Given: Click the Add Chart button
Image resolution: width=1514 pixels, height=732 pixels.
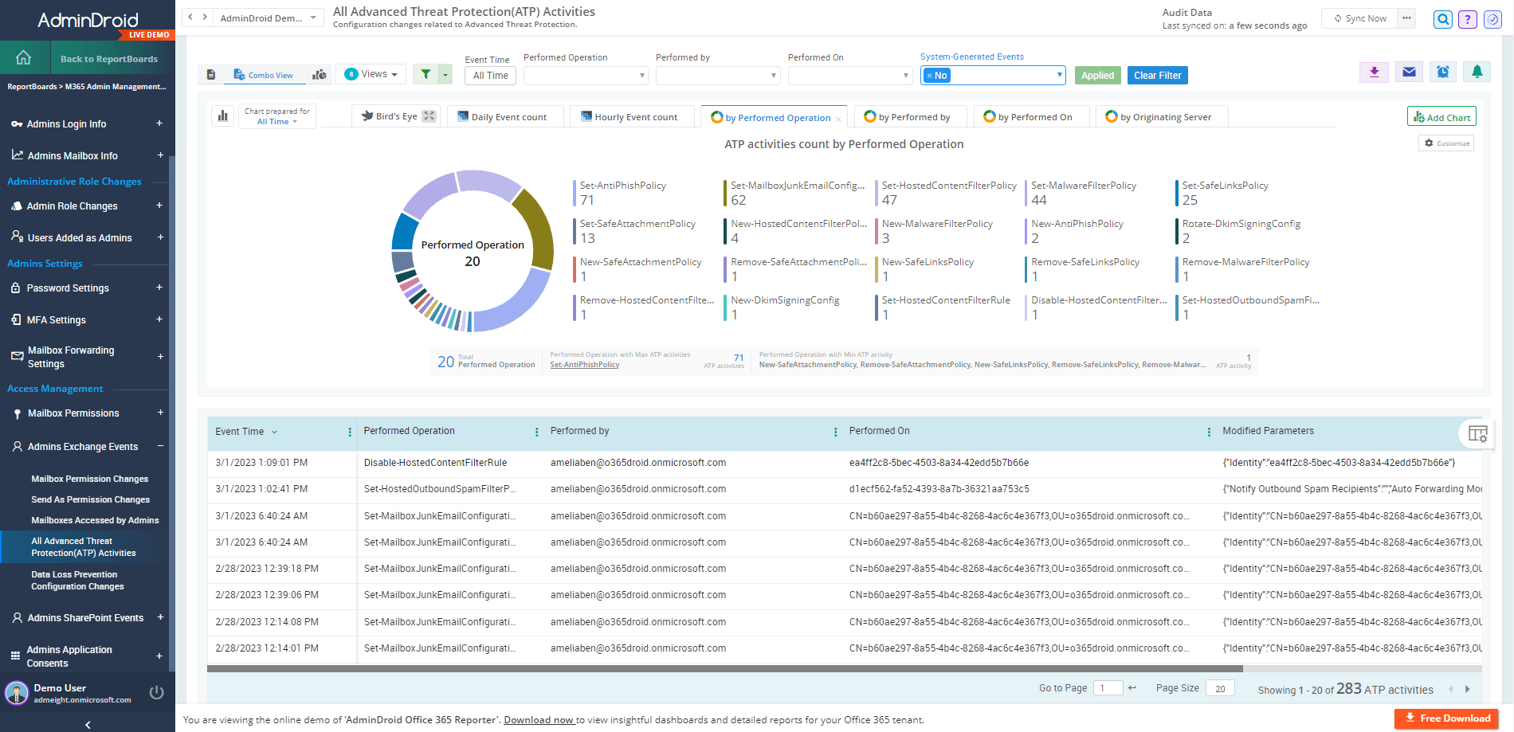Looking at the screenshot, I should point(1441,116).
